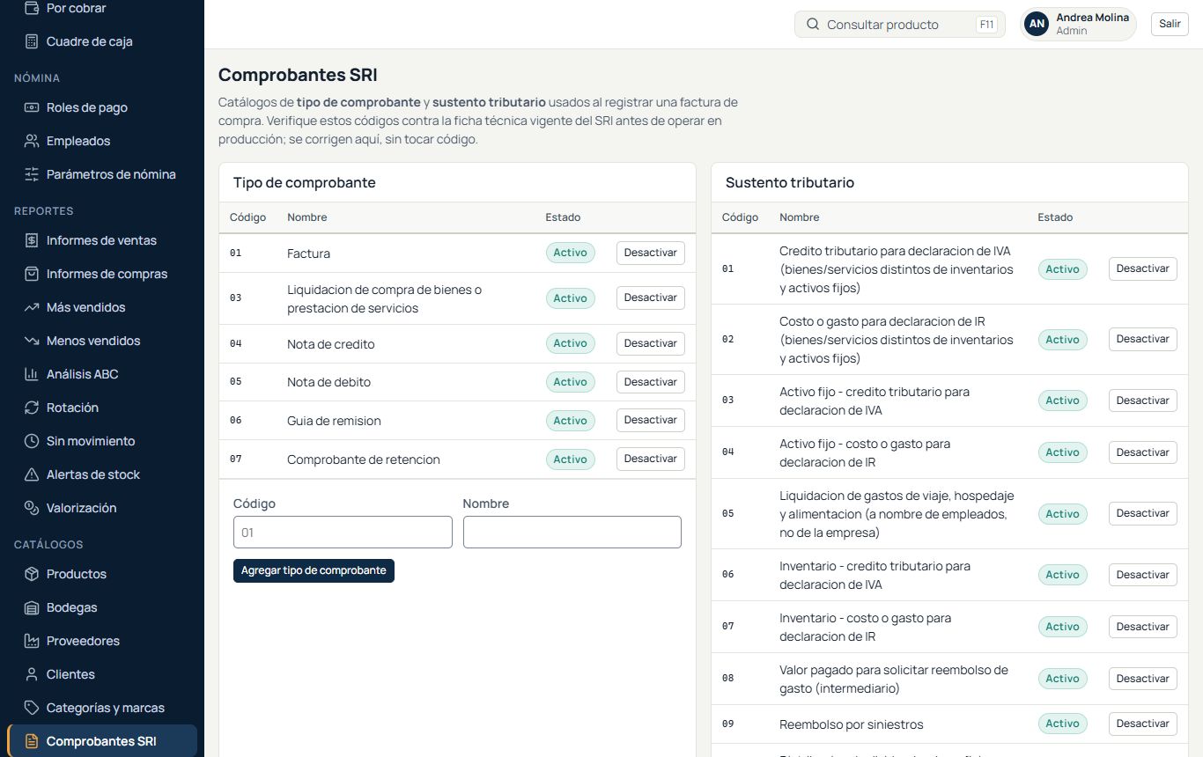
Task: Deactivate the Factura comprobante type
Action: (650, 253)
